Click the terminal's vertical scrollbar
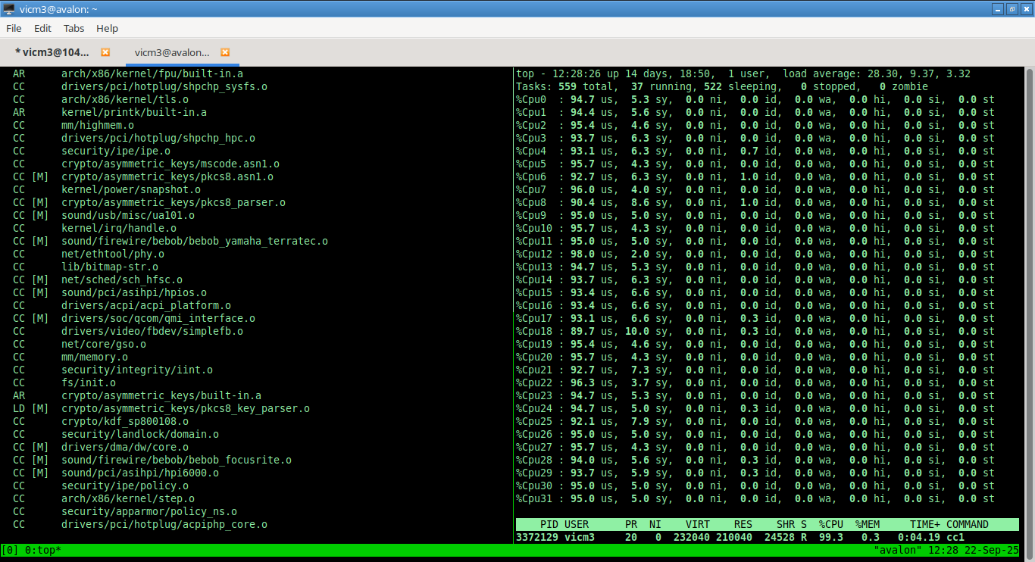Screen dimensions: 1035x562 pos(1029,303)
